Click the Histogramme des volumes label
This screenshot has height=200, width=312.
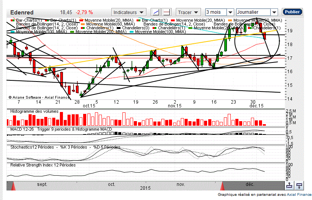tap(34, 111)
